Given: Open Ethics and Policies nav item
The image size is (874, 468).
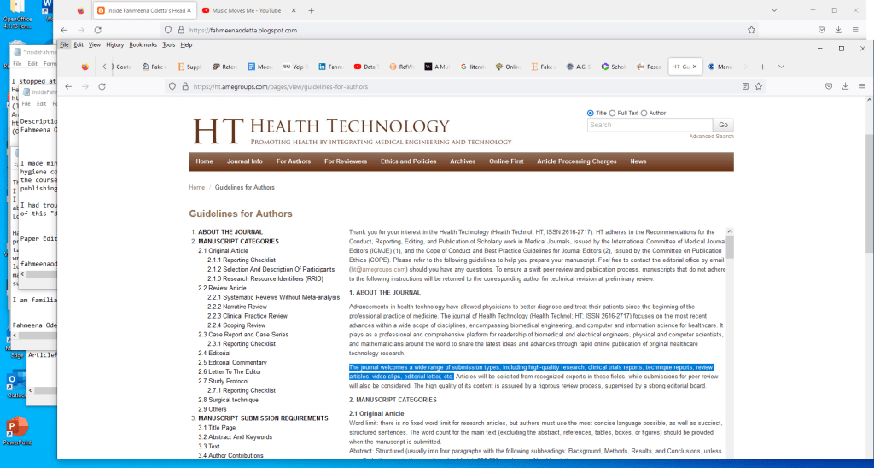Looking at the screenshot, I should click(x=409, y=161).
